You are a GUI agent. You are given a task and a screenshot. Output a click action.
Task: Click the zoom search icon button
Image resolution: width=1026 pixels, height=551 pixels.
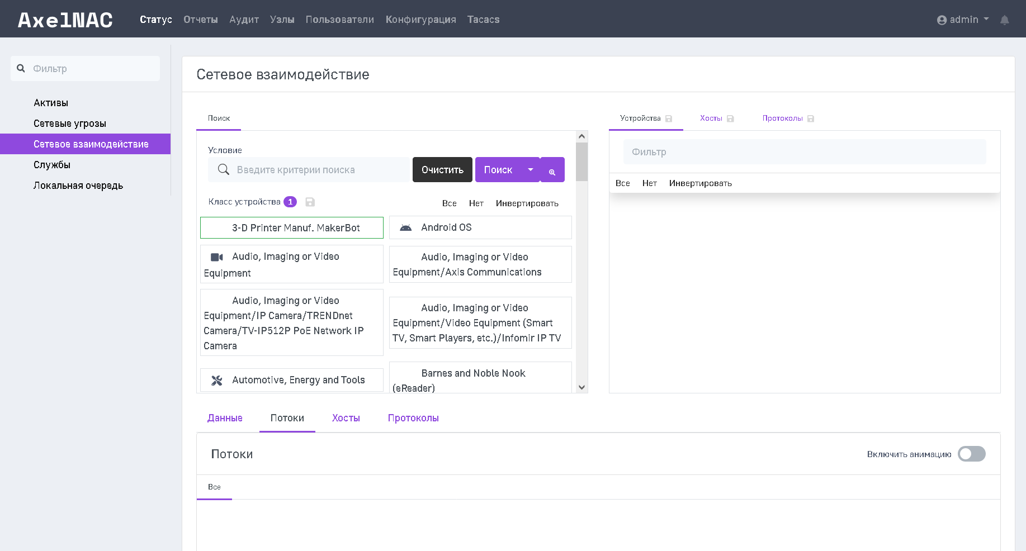click(552, 170)
